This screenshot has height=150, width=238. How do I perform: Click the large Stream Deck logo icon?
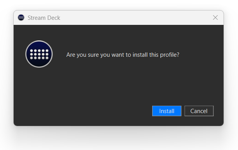[39, 54]
